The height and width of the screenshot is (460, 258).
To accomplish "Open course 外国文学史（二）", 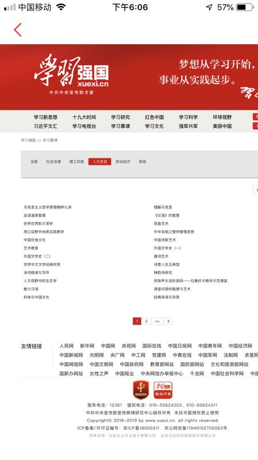I will 37,256.
